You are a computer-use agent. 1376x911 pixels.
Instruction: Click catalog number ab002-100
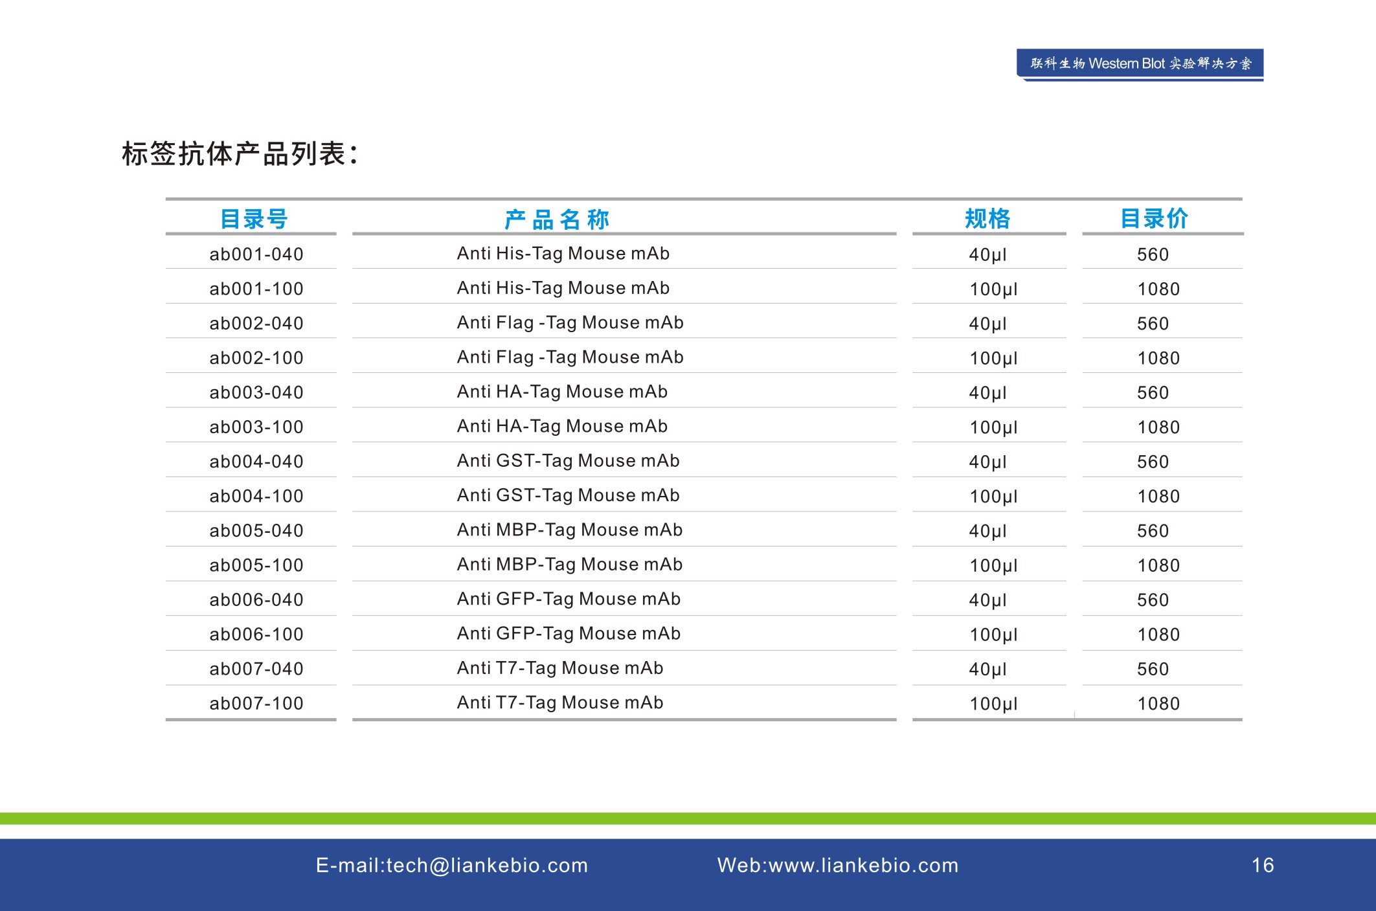[256, 358]
